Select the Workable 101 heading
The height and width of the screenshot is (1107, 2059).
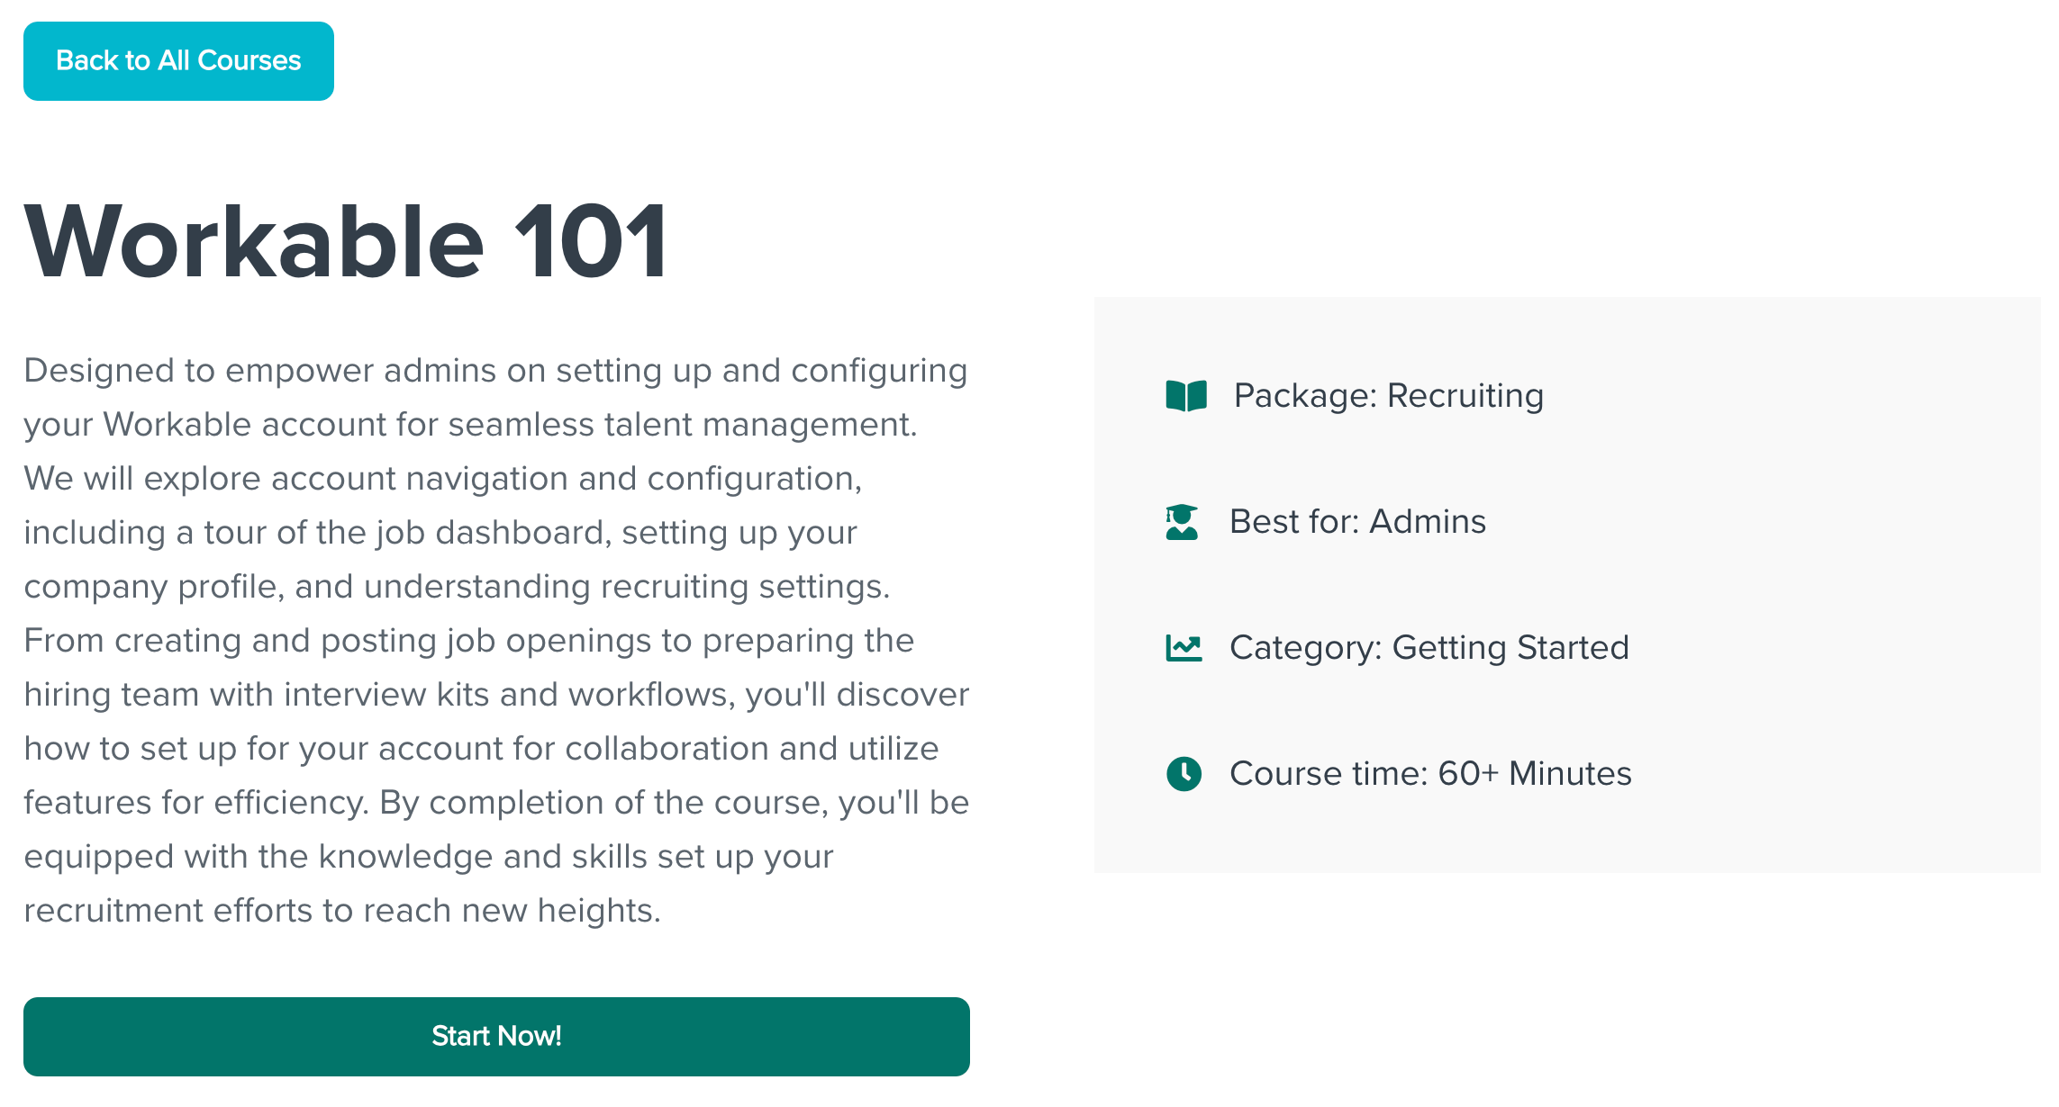coord(347,241)
